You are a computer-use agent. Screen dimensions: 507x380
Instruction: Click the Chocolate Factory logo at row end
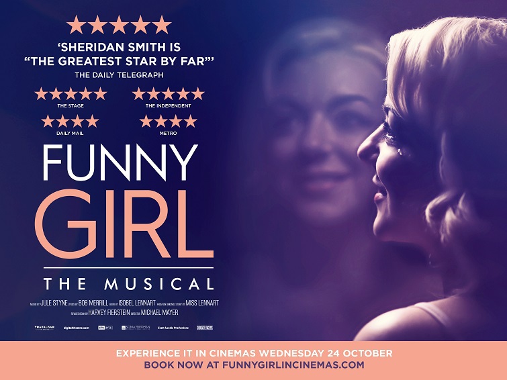click(205, 328)
